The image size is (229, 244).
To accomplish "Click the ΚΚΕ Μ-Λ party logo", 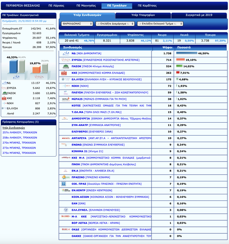I will [x=66, y=158].
